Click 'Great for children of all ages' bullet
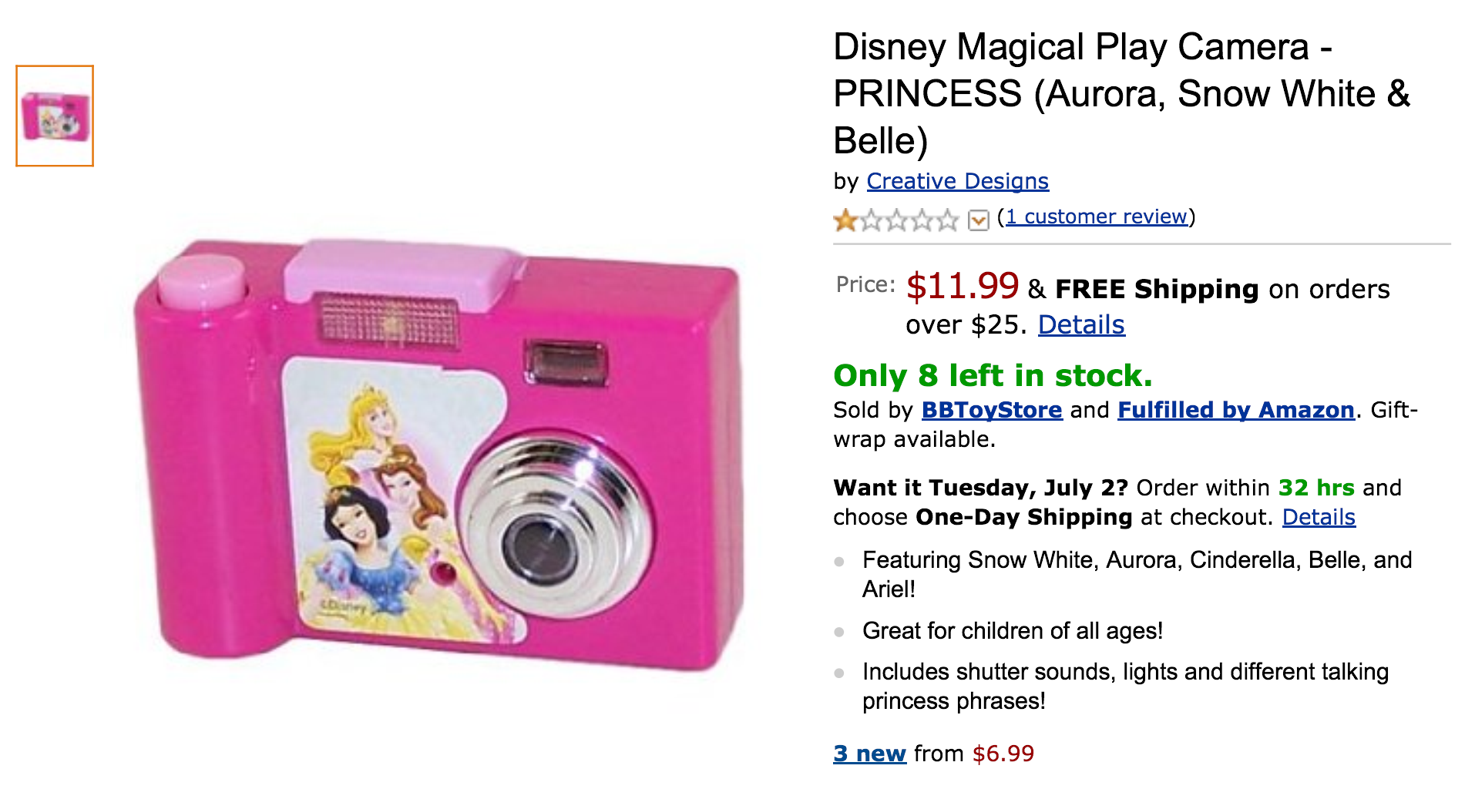 (1012, 631)
